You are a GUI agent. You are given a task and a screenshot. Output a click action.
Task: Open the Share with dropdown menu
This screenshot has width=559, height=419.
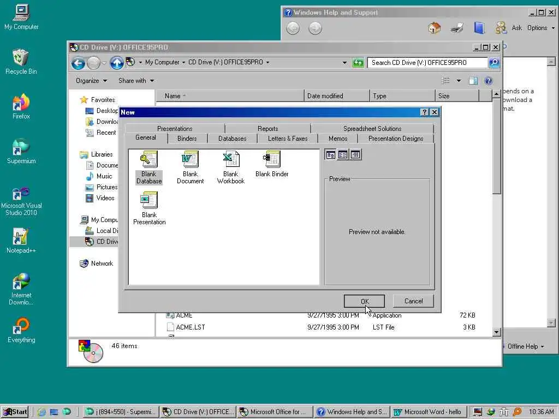(136, 81)
